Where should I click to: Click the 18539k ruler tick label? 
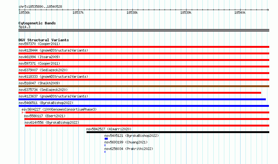pyautogui.click(x=186, y=13)
